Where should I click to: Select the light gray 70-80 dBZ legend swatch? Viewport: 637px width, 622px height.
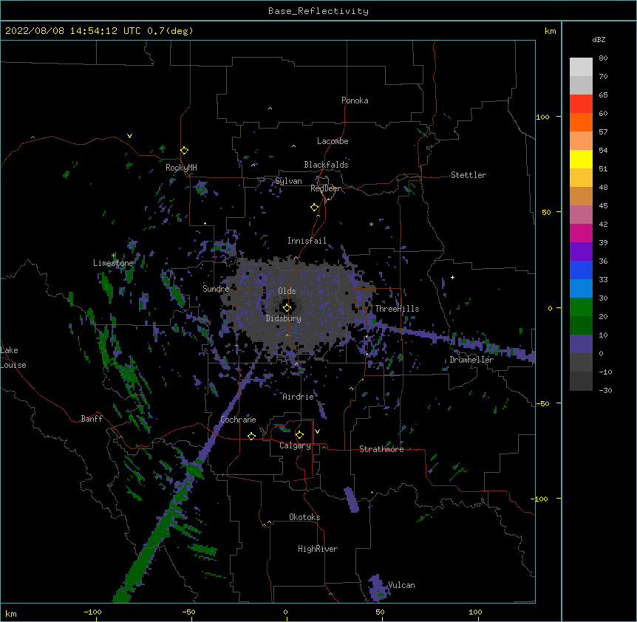581,67
